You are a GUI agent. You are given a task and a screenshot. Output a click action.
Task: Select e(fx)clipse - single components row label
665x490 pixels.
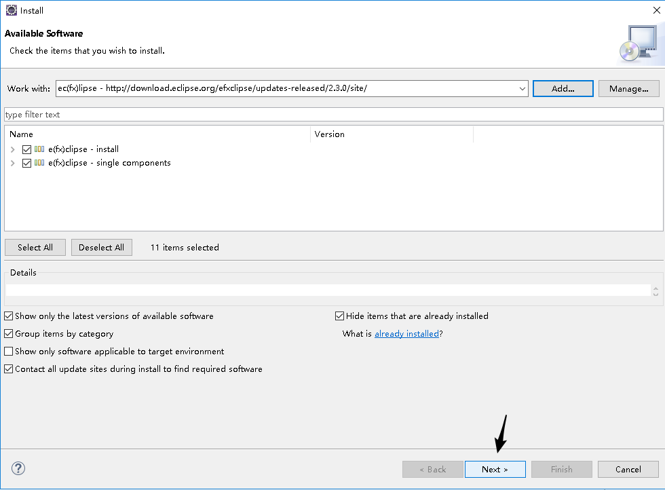coord(109,163)
